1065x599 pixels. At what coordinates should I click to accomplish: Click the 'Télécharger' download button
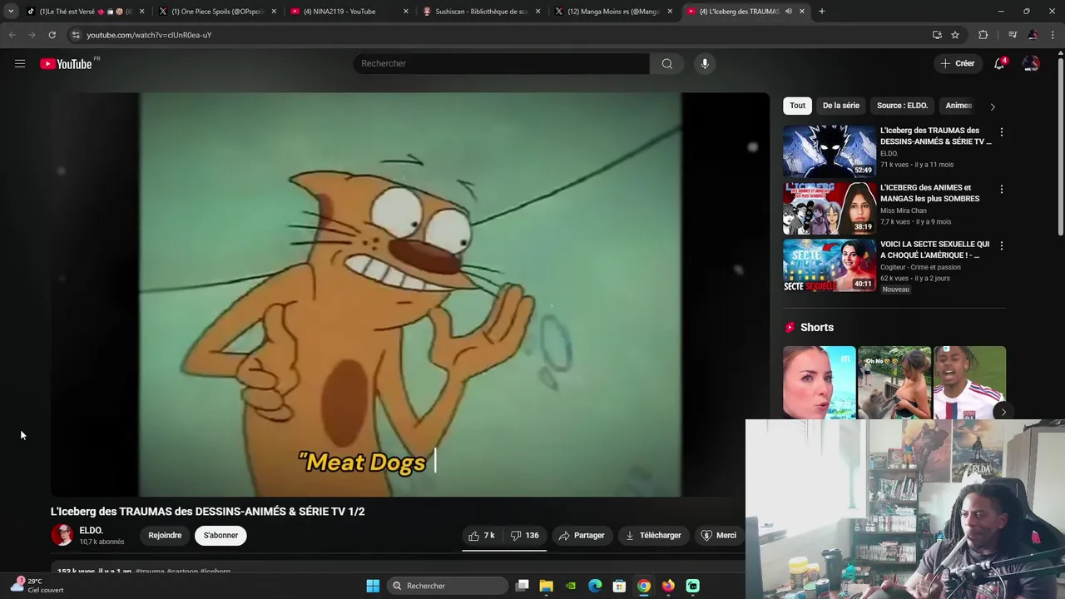[x=653, y=535]
